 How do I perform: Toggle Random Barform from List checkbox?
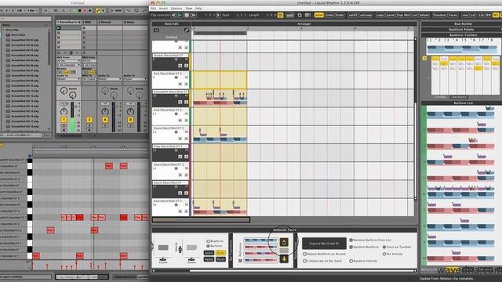pos(351,240)
